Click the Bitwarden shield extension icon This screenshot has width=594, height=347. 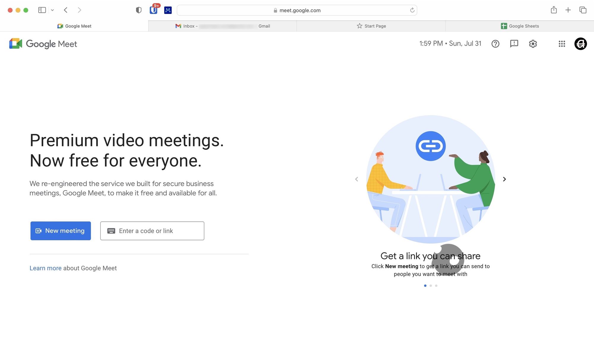click(x=153, y=10)
